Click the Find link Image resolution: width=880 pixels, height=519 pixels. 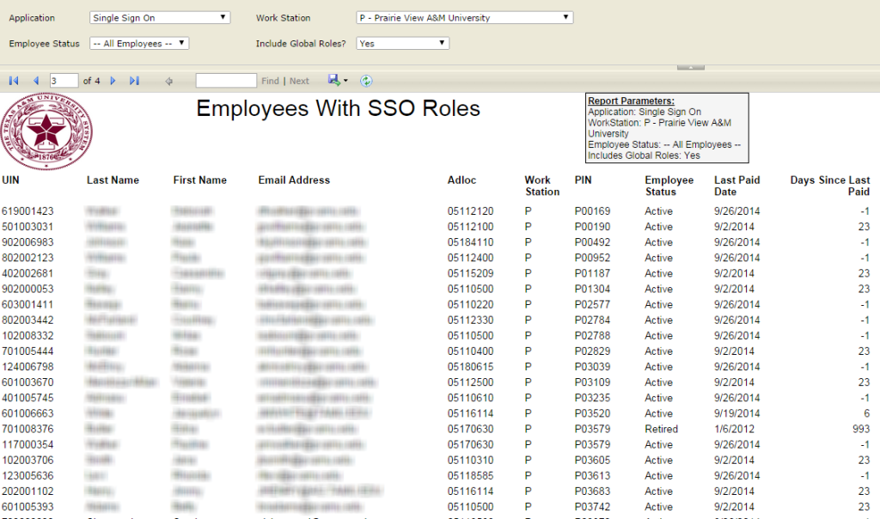pos(270,80)
